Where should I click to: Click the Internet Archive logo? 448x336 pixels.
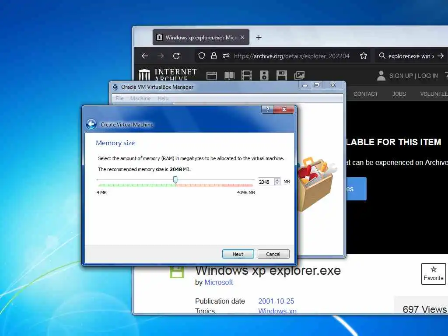[x=168, y=75]
